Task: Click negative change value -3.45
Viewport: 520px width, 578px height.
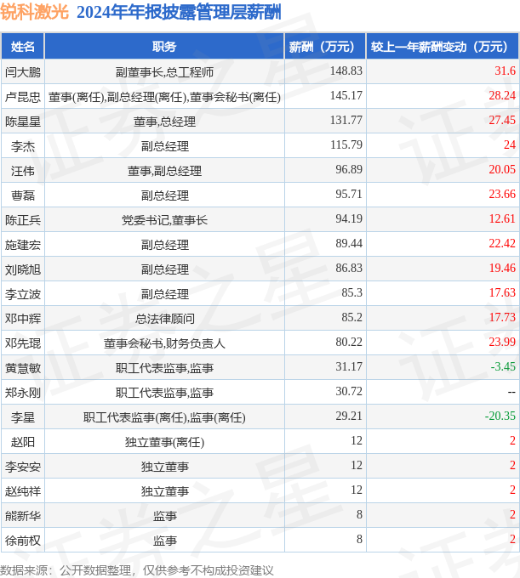Action: point(503,367)
